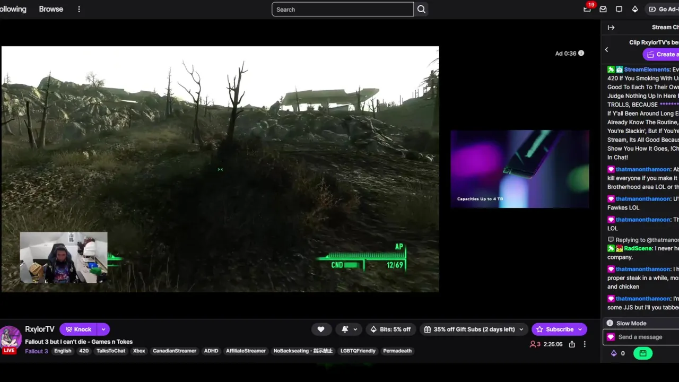Viewport: 679px width, 382px height.
Task: Click the share stream icon
Action: coord(572,344)
